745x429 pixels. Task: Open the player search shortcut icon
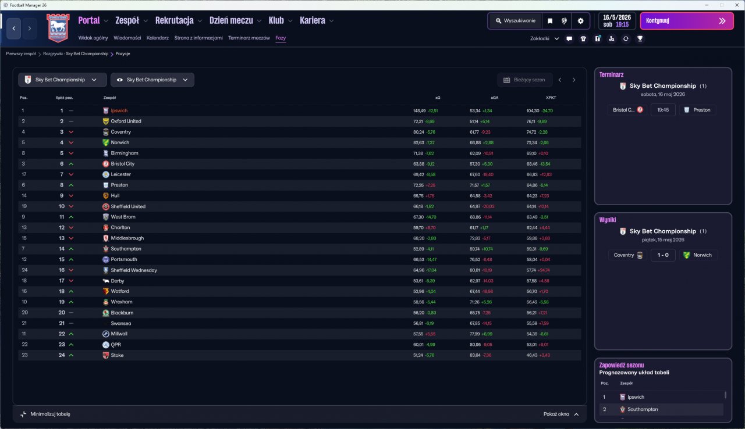click(x=612, y=39)
